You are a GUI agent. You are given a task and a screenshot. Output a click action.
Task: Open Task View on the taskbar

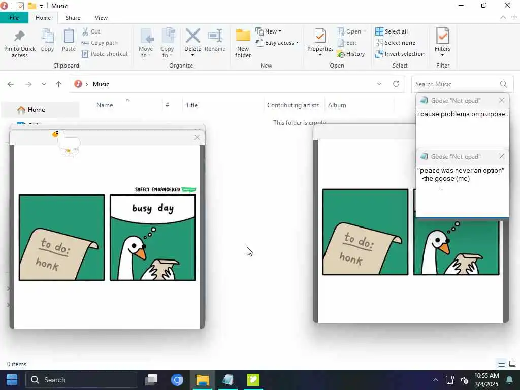pyautogui.click(x=151, y=380)
